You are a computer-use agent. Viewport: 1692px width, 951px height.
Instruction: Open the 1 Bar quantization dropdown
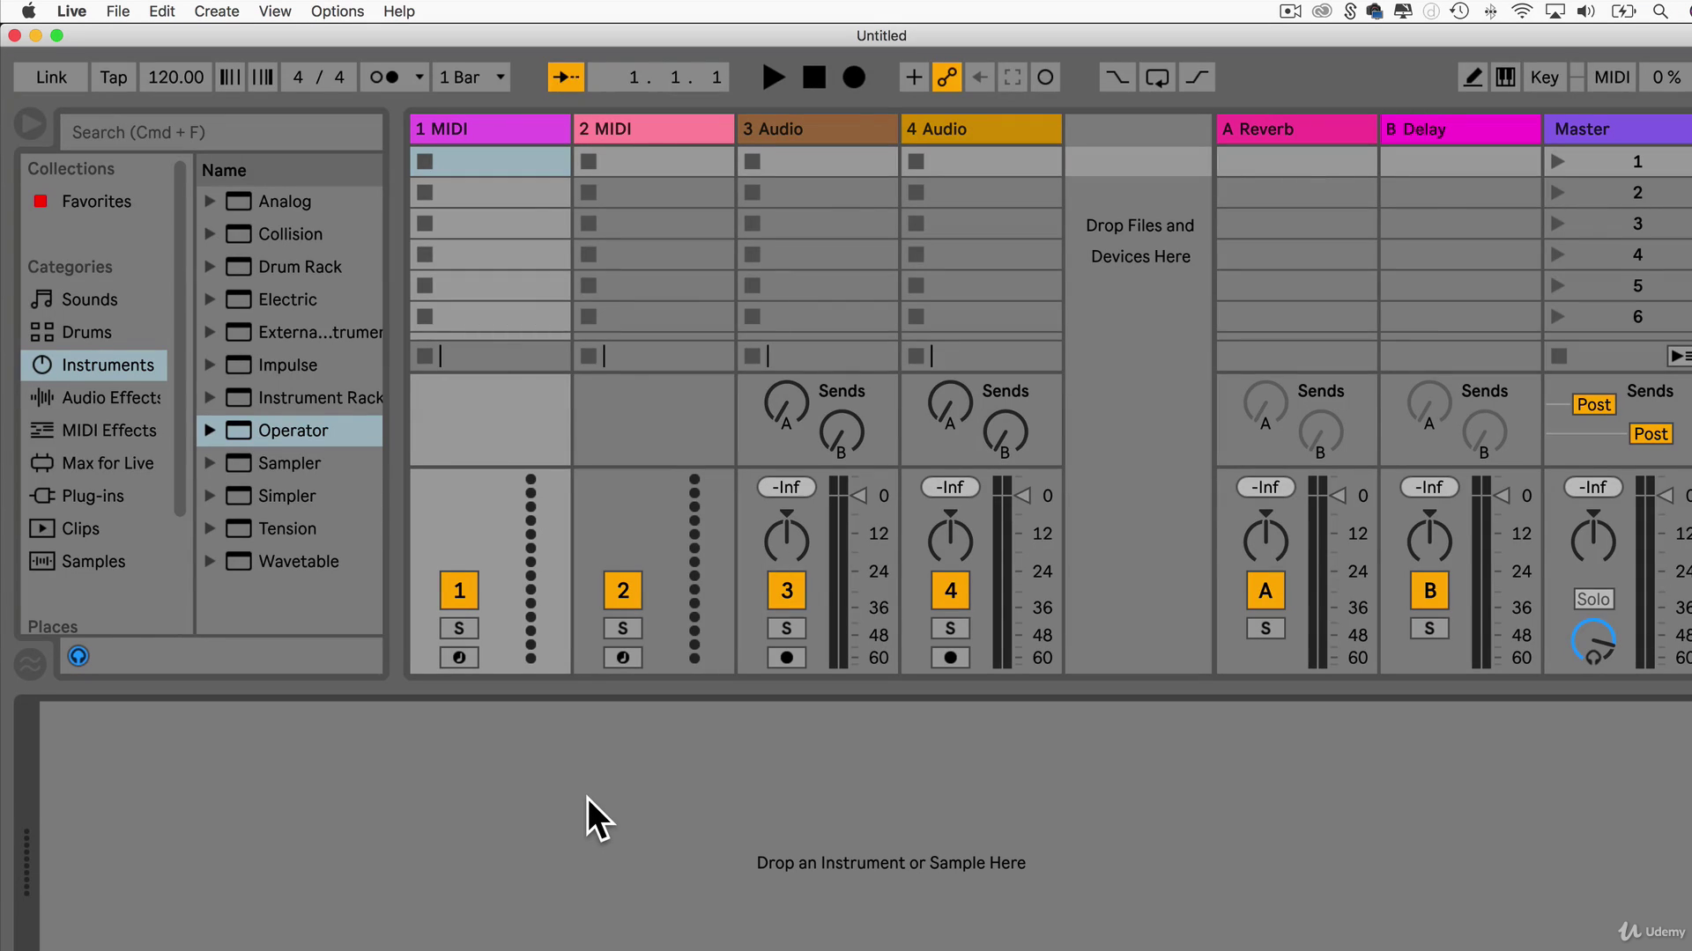[471, 77]
